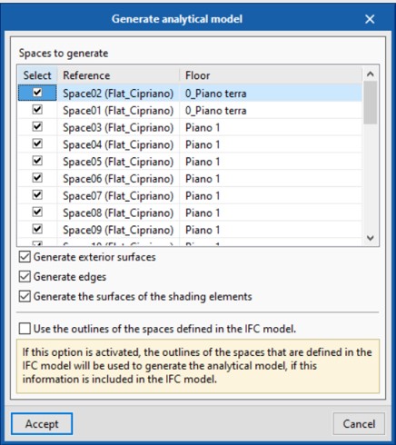Untick the Space06 checkbox
The width and height of the screenshot is (396, 445).
pyautogui.click(x=37, y=178)
